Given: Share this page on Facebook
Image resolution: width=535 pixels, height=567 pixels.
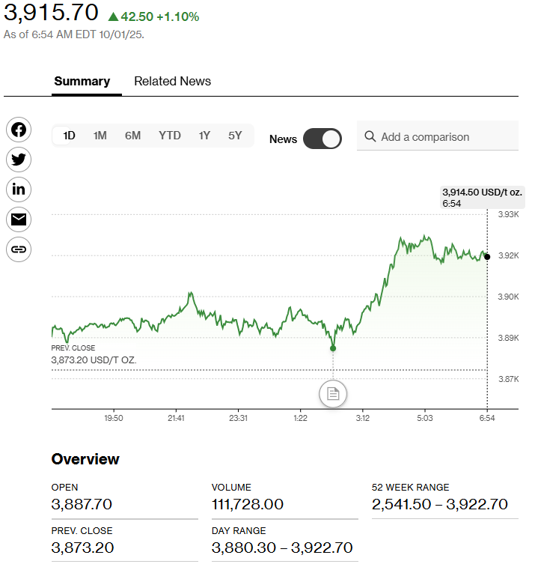Looking at the screenshot, I should [x=19, y=130].
